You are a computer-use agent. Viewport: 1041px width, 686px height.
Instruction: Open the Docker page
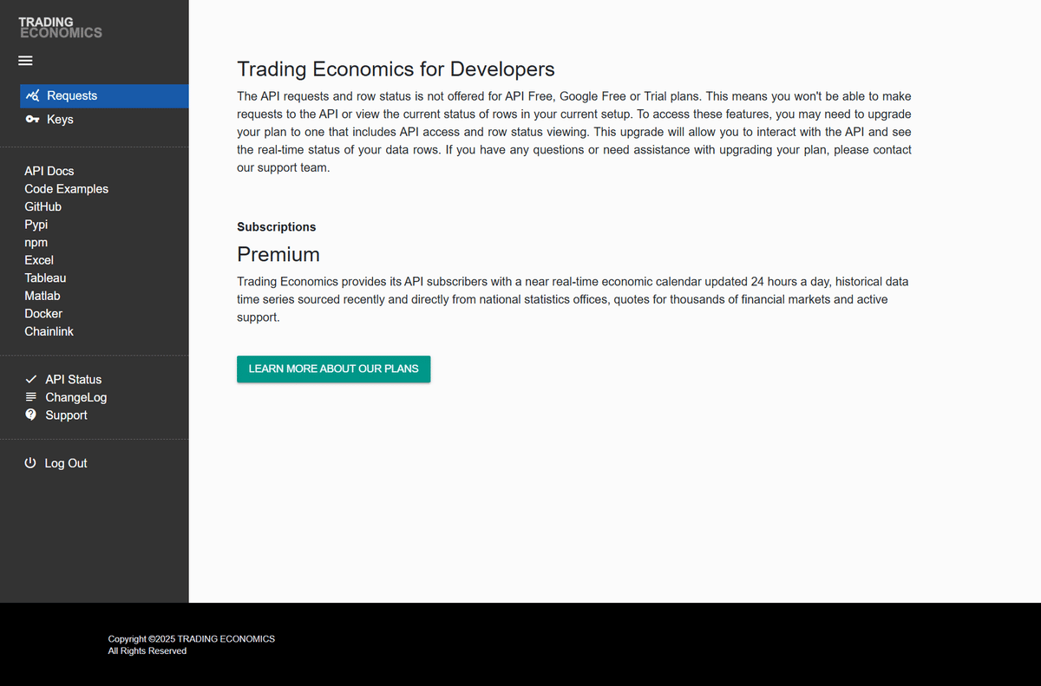coord(43,313)
